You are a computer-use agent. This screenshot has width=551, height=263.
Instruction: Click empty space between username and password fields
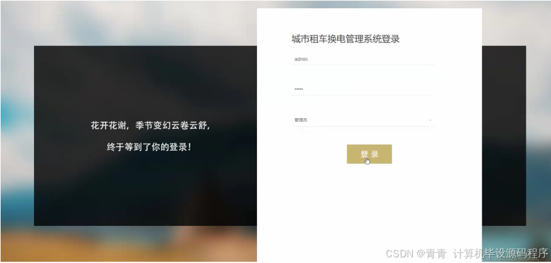pyautogui.click(x=363, y=74)
